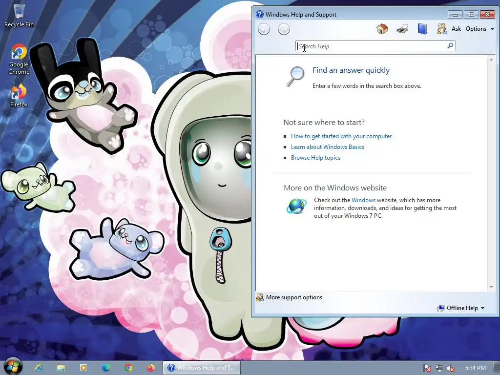The height and width of the screenshot is (375, 500).
Task: Launch Chrome from the taskbar
Action: pos(128,368)
